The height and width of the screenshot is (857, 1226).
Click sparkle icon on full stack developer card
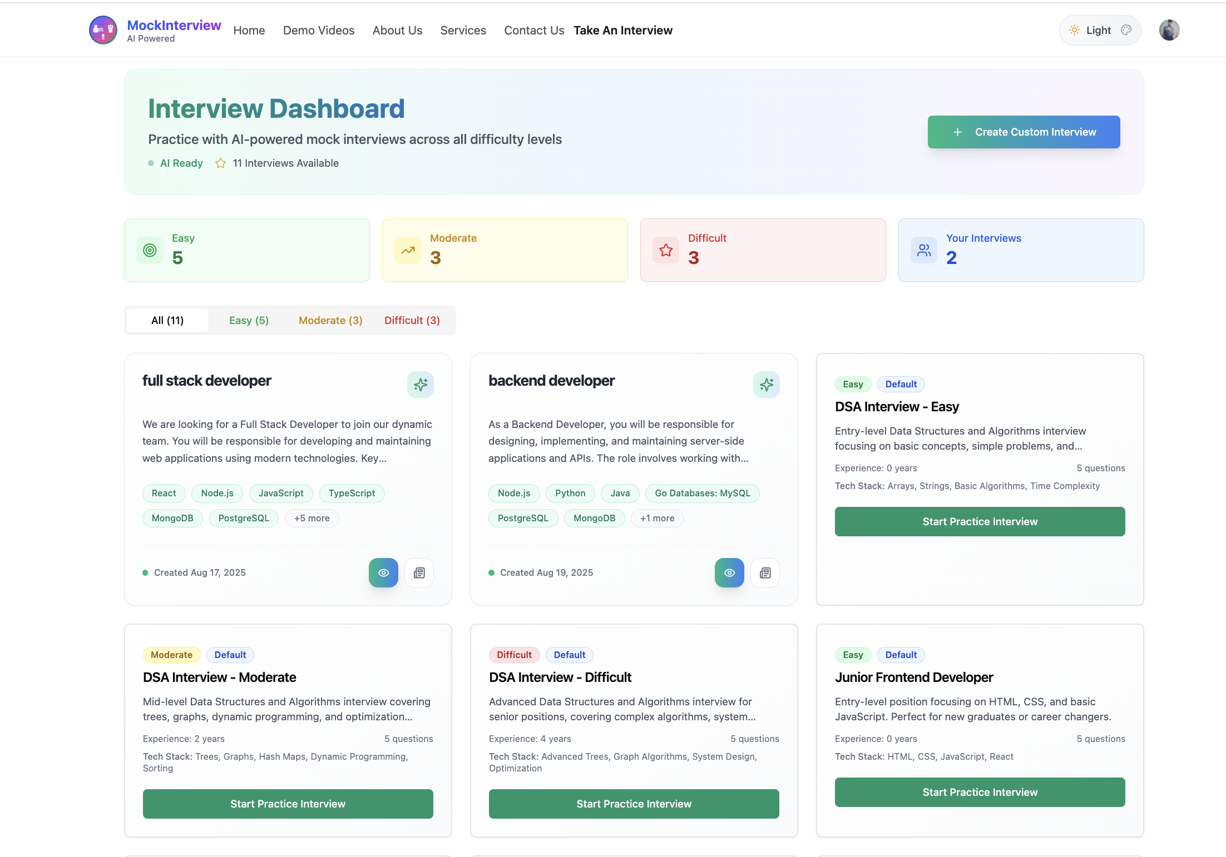tap(421, 384)
